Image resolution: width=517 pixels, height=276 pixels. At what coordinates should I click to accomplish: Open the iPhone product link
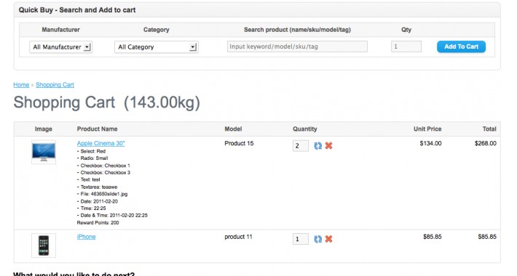[x=87, y=237]
